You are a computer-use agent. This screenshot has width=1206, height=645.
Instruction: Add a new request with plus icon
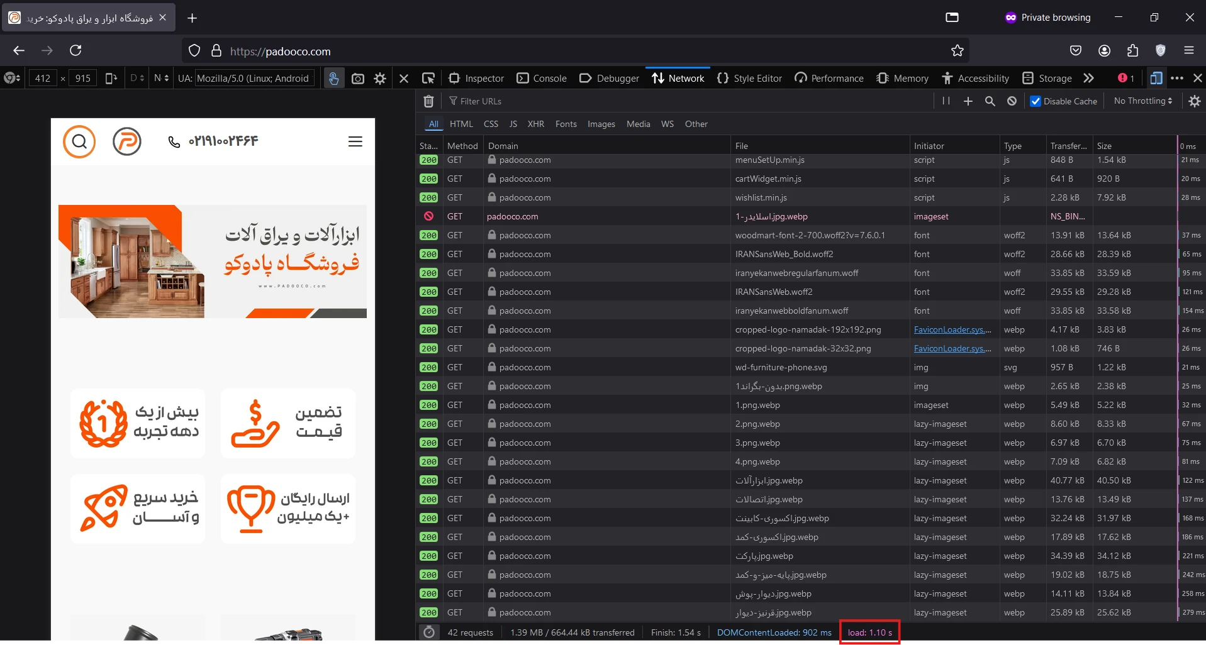[x=968, y=101]
